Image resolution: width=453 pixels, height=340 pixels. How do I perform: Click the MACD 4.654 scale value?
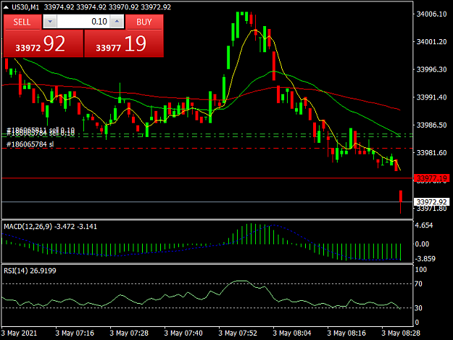(424, 225)
